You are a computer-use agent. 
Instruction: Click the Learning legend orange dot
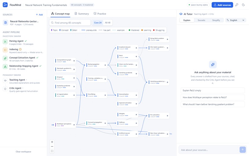click(142, 30)
